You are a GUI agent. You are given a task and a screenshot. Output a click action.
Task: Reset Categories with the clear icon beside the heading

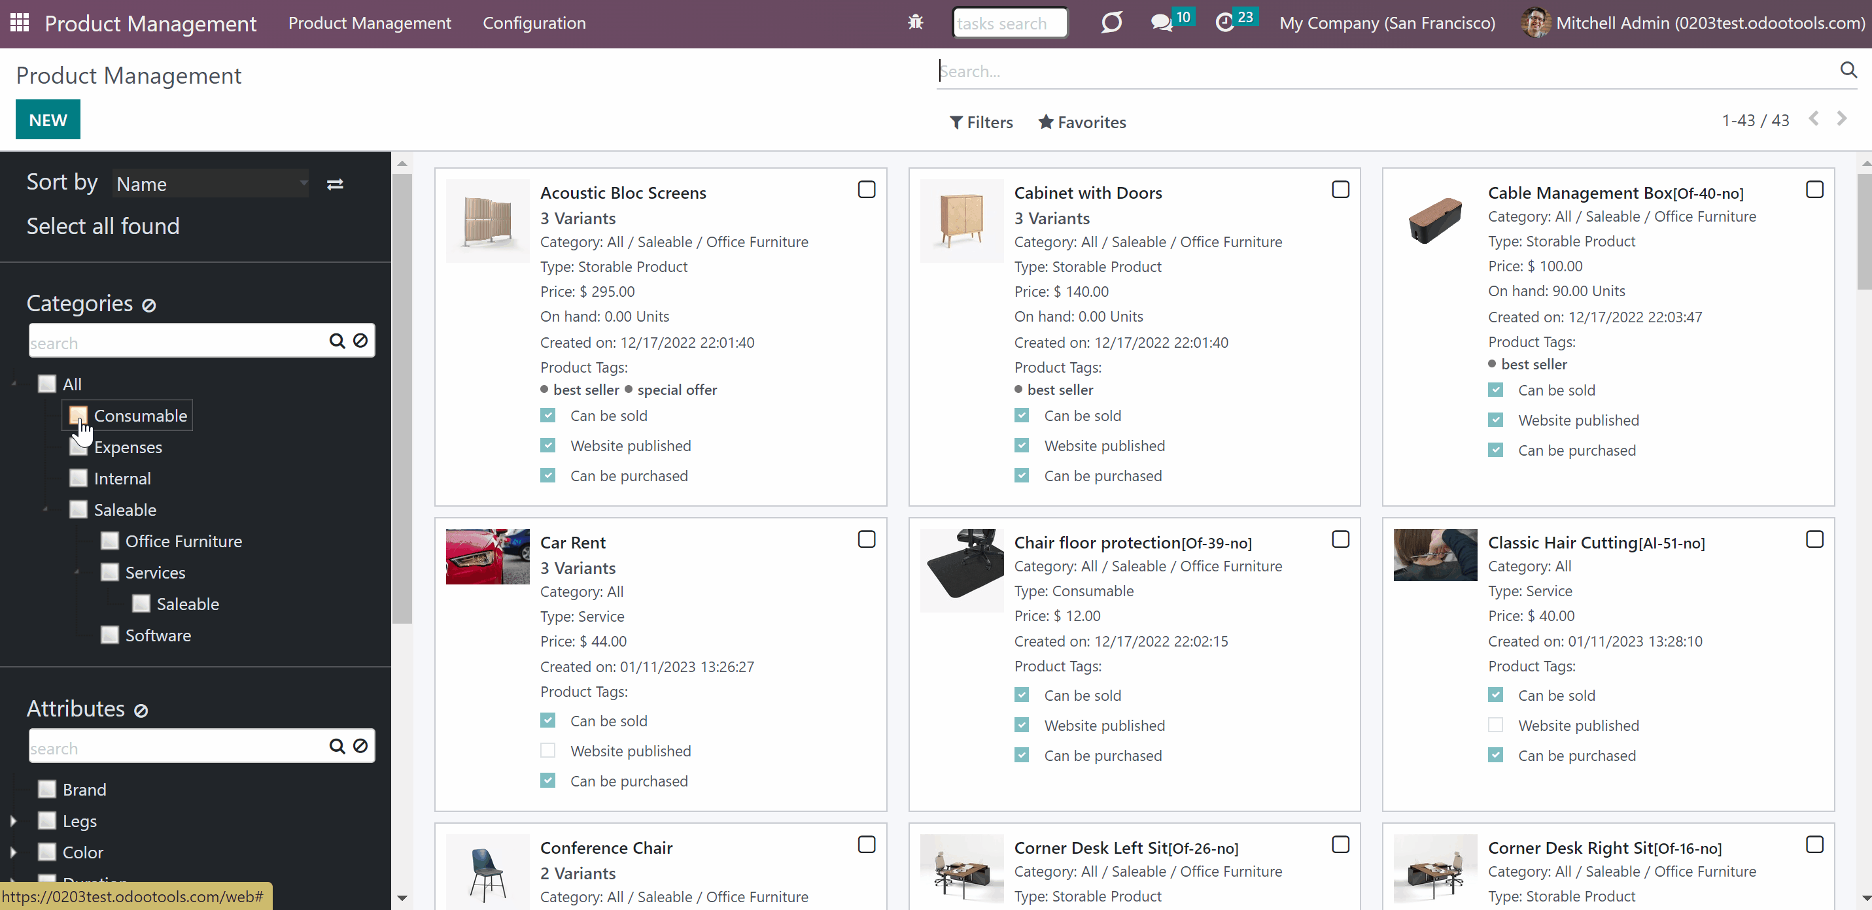point(149,305)
